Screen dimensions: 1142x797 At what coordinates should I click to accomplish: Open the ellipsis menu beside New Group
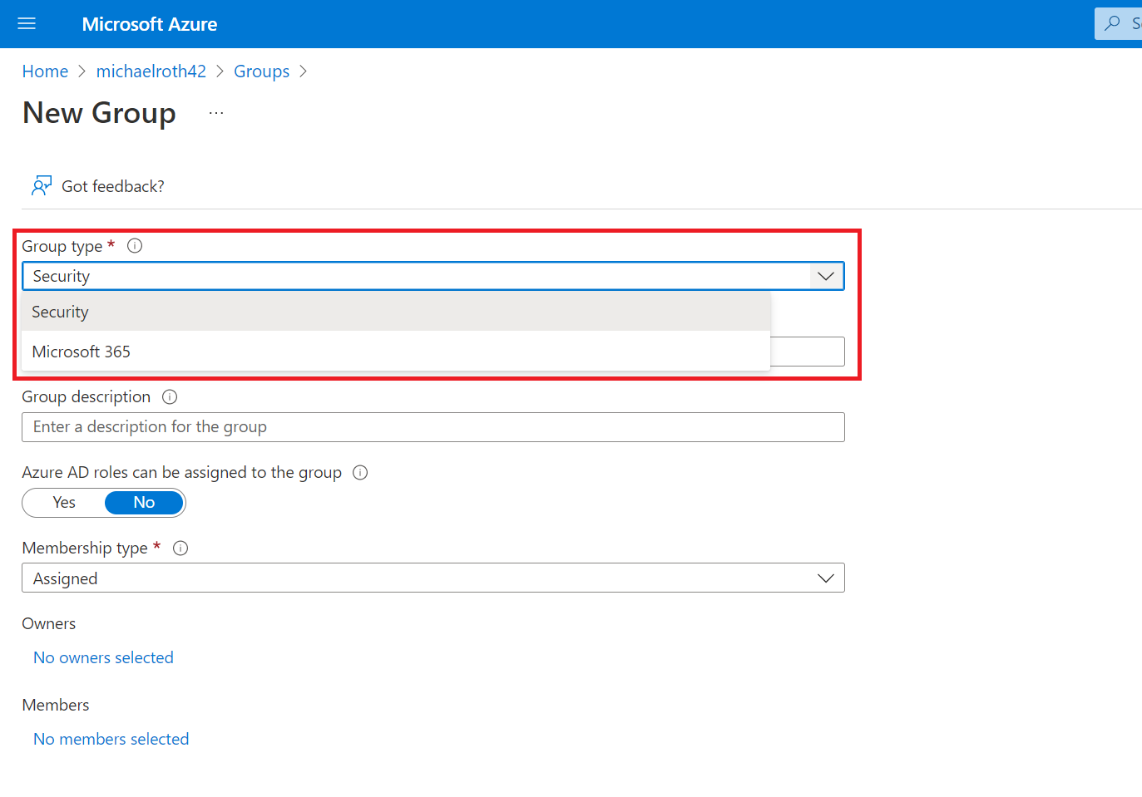coord(216,113)
